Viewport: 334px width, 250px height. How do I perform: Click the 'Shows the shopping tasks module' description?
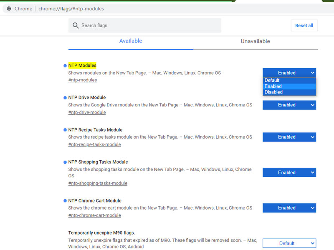[160, 172]
